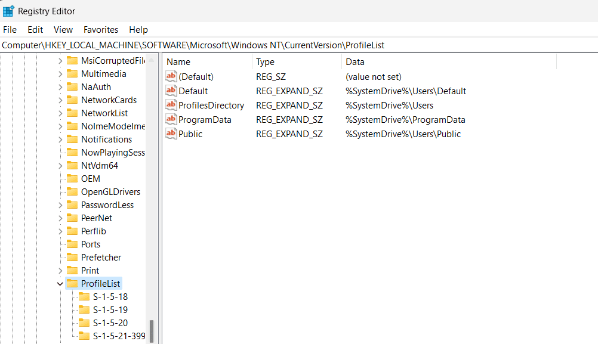Click the Registry Editor icon in the title bar

(10, 11)
